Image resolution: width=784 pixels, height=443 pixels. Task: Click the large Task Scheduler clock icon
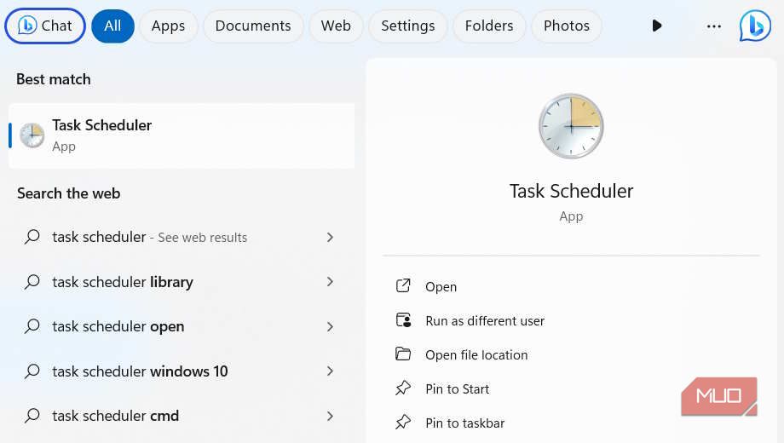pos(571,126)
